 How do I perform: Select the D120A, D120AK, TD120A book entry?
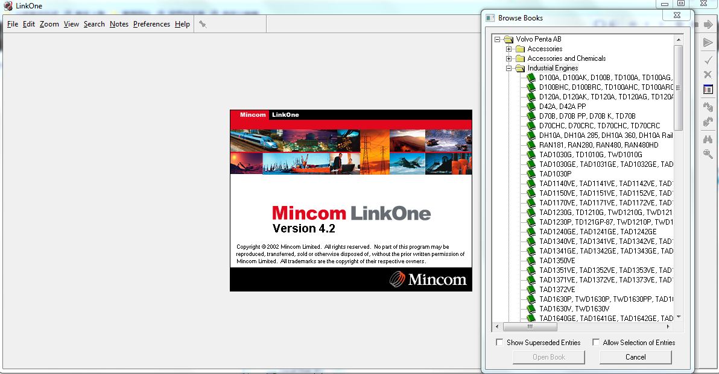click(x=605, y=96)
